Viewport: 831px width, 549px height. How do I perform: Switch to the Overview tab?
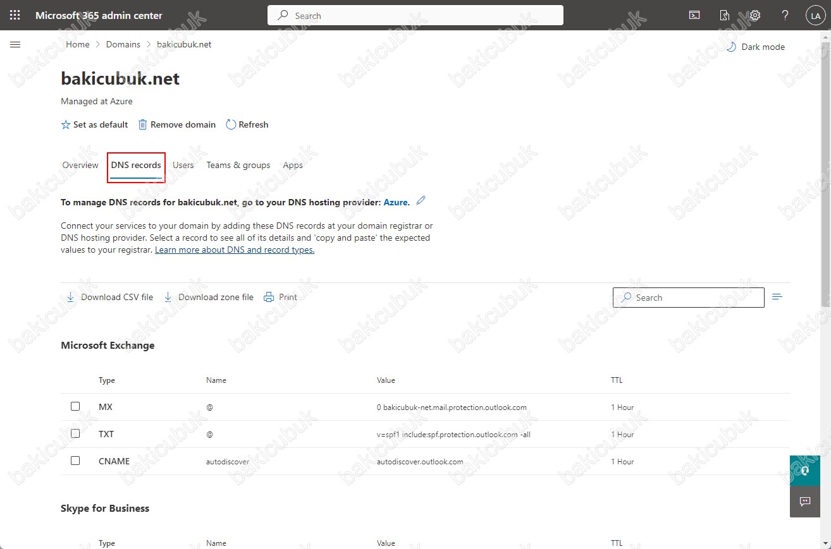point(80,166)
